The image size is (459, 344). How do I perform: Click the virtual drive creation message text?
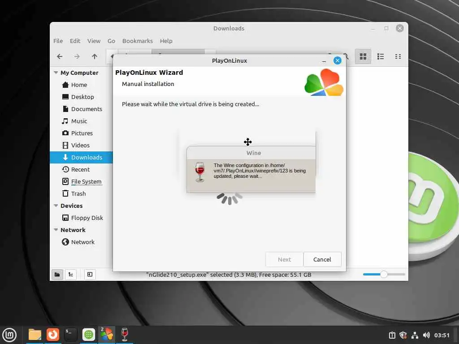[x=190, y=104]
